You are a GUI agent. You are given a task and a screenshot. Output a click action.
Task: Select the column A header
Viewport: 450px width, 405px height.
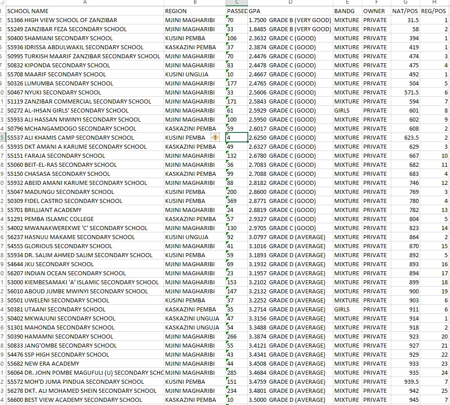point(85,2)
